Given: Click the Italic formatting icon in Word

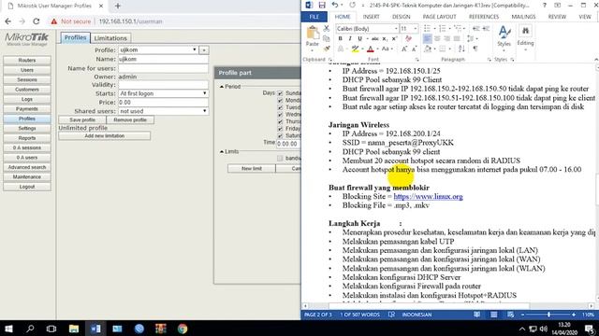Looking at the screenshot, I should pos(349,38).
